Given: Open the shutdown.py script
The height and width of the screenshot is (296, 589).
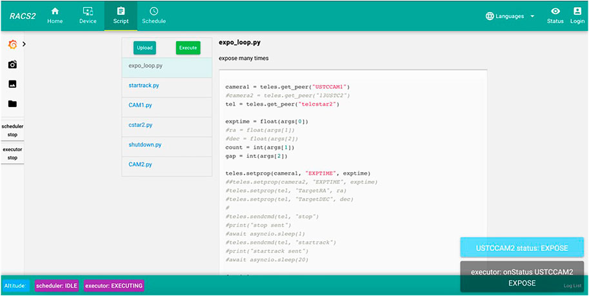Looking at the screenshot, I should (x=145, y=144).
